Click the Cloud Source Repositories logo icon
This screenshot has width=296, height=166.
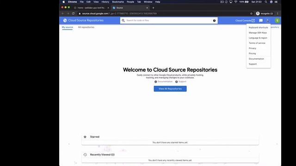pyautogui.click(x=65, y=20)
